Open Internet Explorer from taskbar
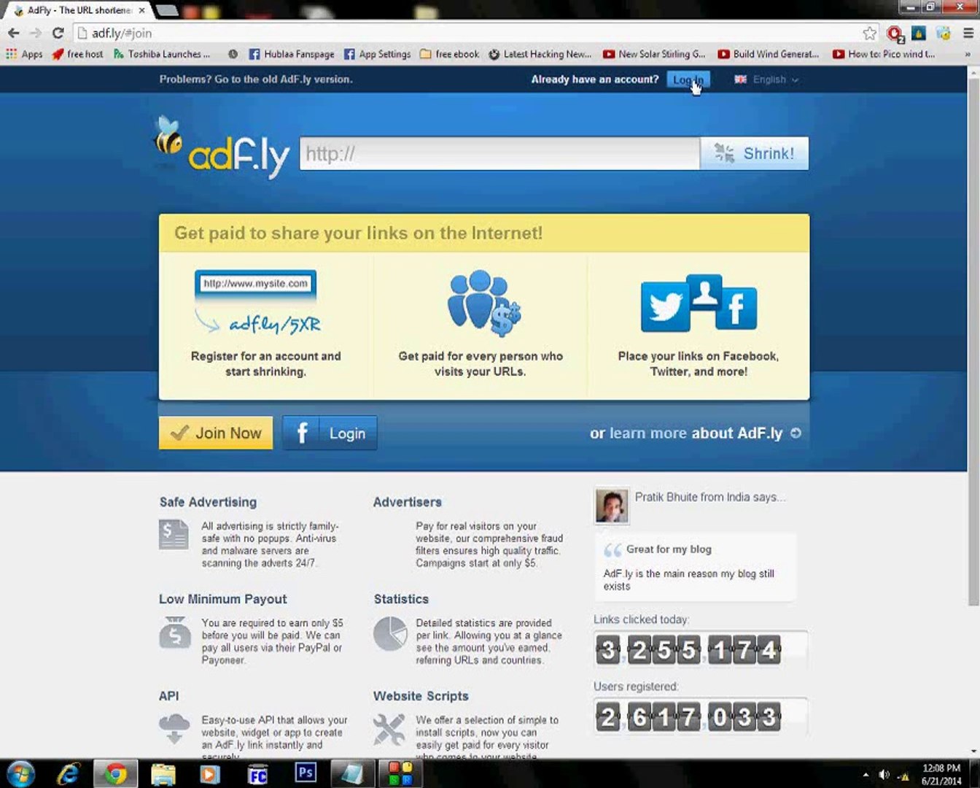 click(68, 773)
